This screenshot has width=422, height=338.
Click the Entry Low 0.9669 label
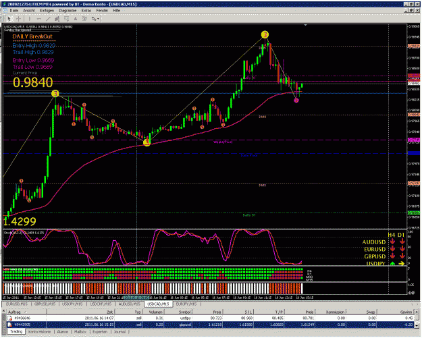33,60
